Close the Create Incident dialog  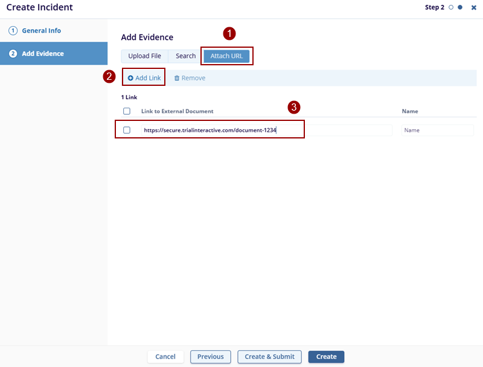(x=474, y=8)
